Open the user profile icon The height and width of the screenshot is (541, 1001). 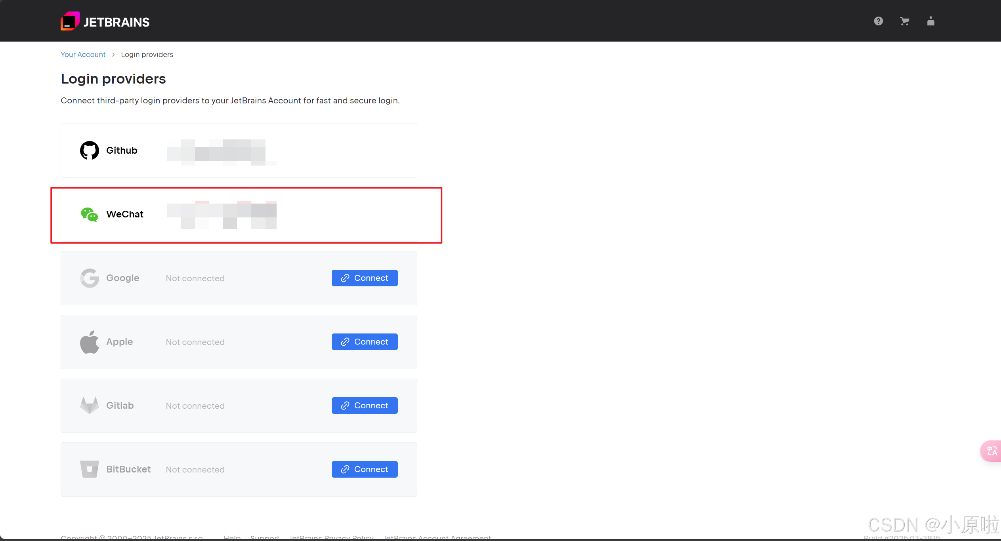pos(930,21)
